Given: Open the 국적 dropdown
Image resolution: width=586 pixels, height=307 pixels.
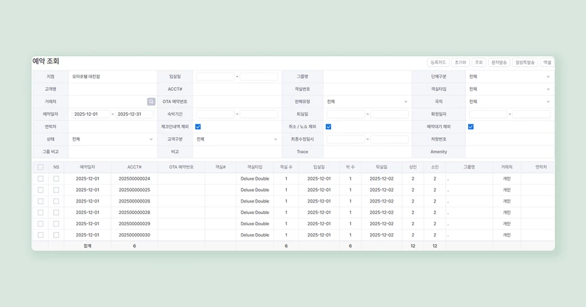Looking at the screenshot, I should [510, 102].
